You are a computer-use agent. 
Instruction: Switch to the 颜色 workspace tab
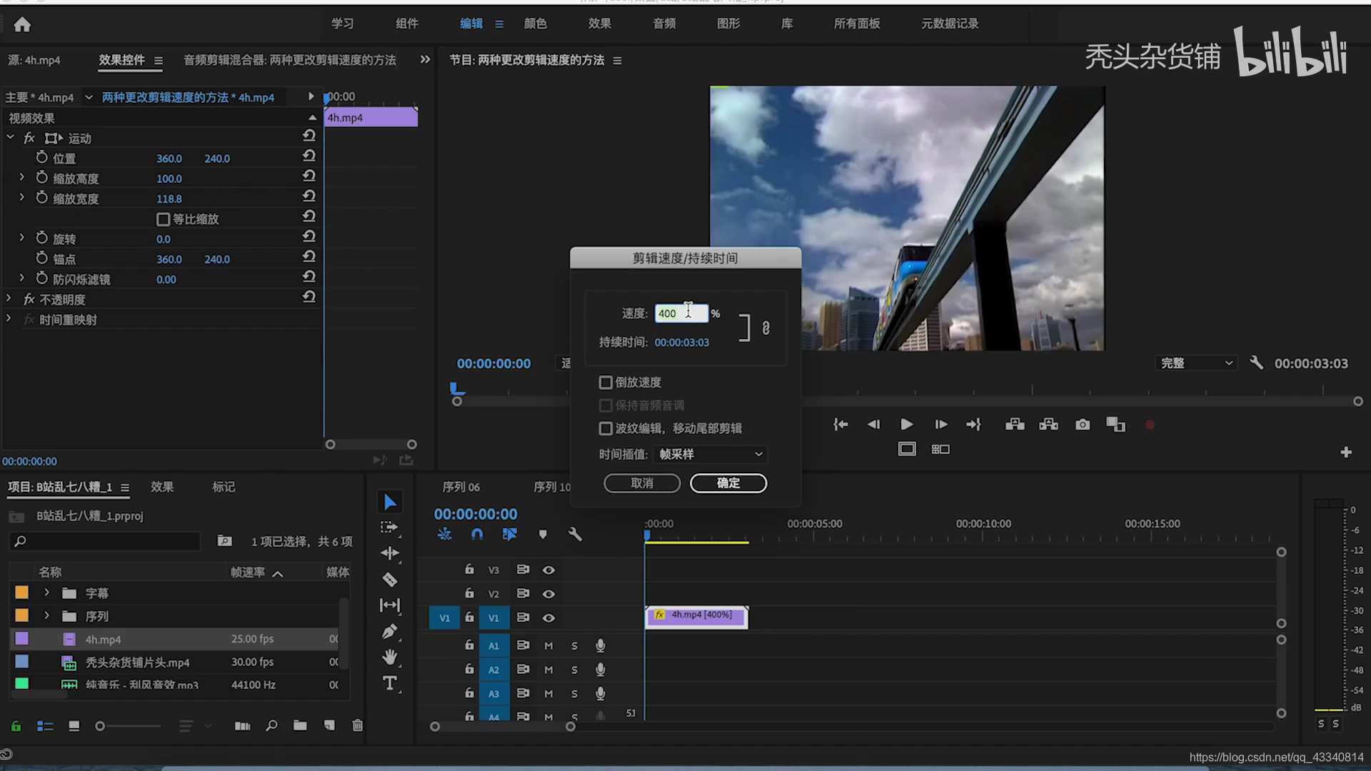pyautogui.click(x=535, y=24)
